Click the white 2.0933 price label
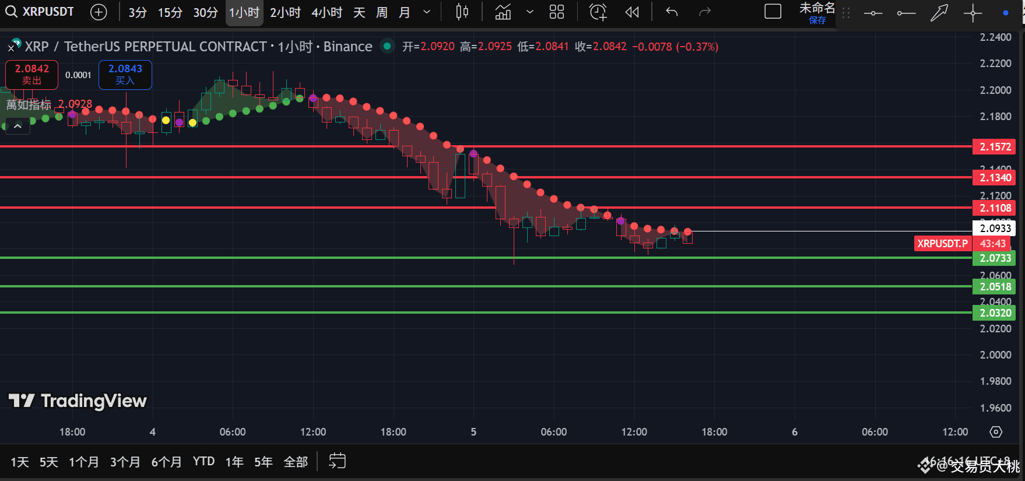1025x481 pixels. coord(995,229)
